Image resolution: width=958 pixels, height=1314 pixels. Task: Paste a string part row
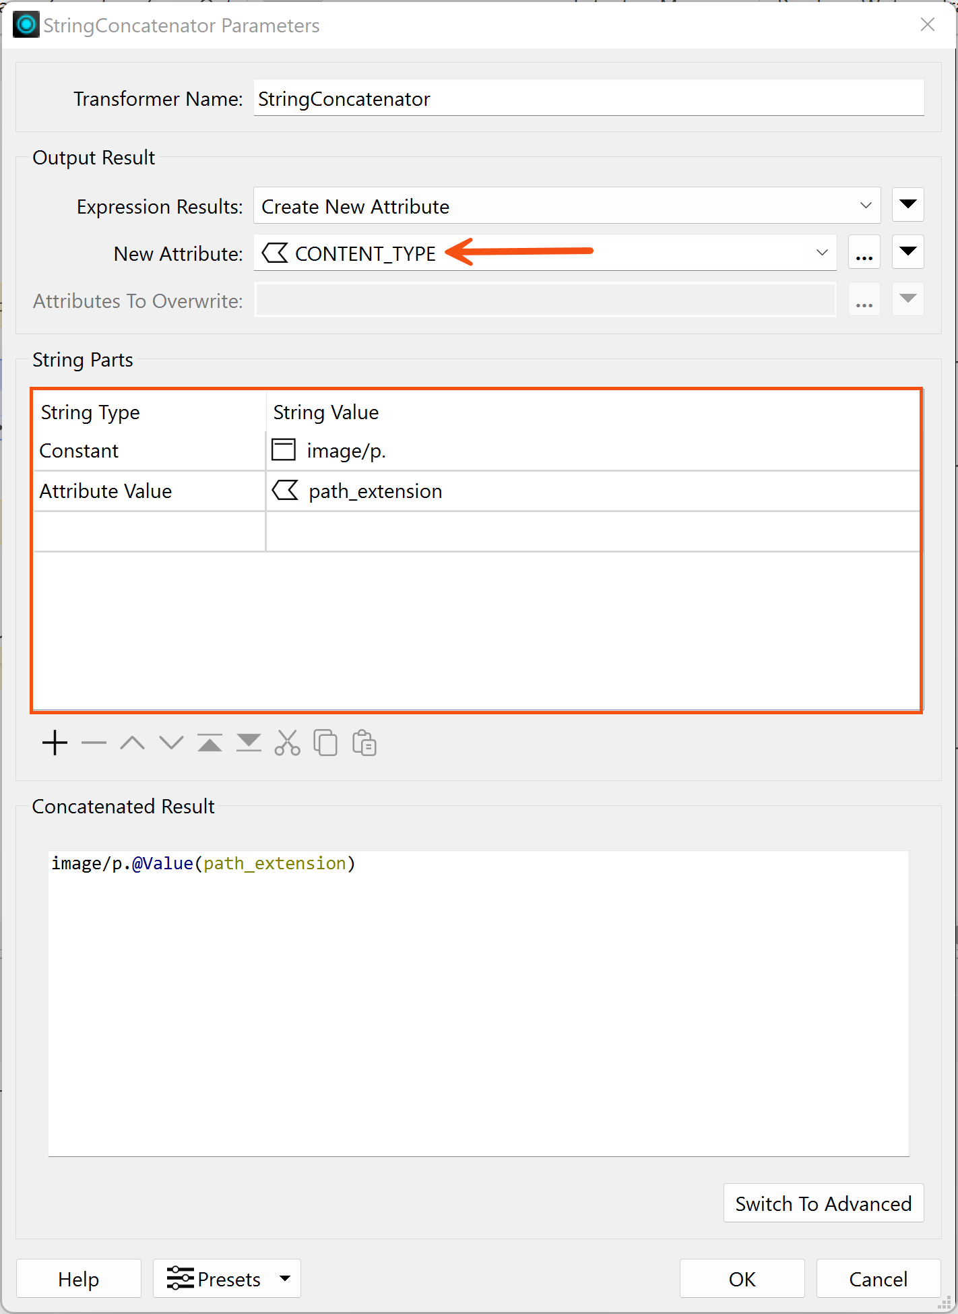pos(364,743)
